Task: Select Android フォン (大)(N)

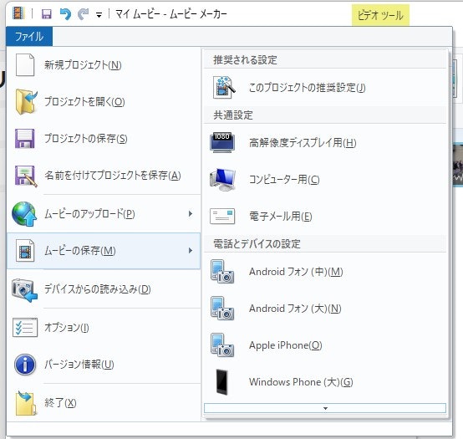Action: (325, 309)
